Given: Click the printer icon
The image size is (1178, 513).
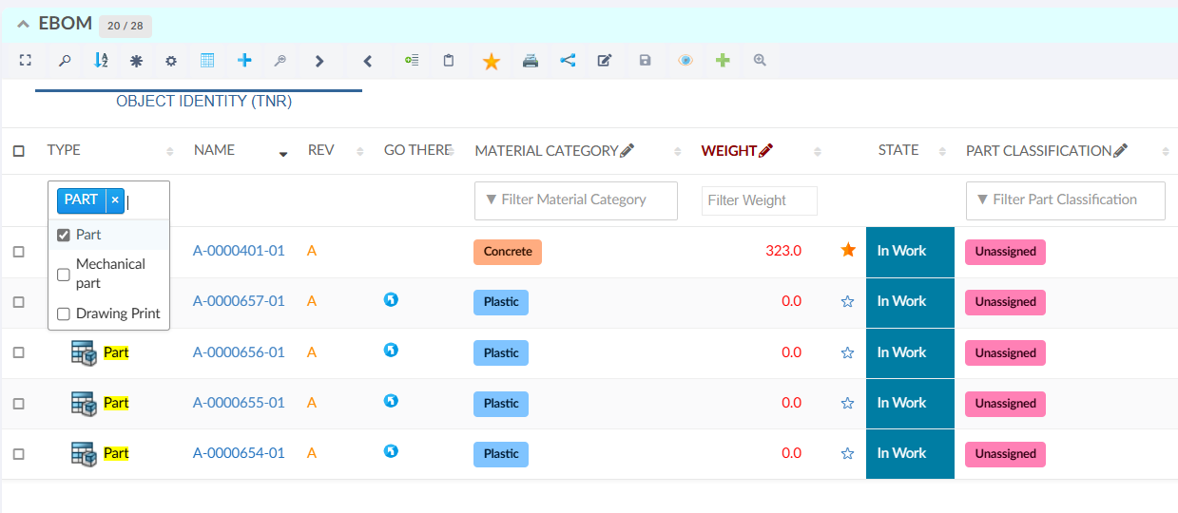Looking at the screenshot, I should point(531,61).
